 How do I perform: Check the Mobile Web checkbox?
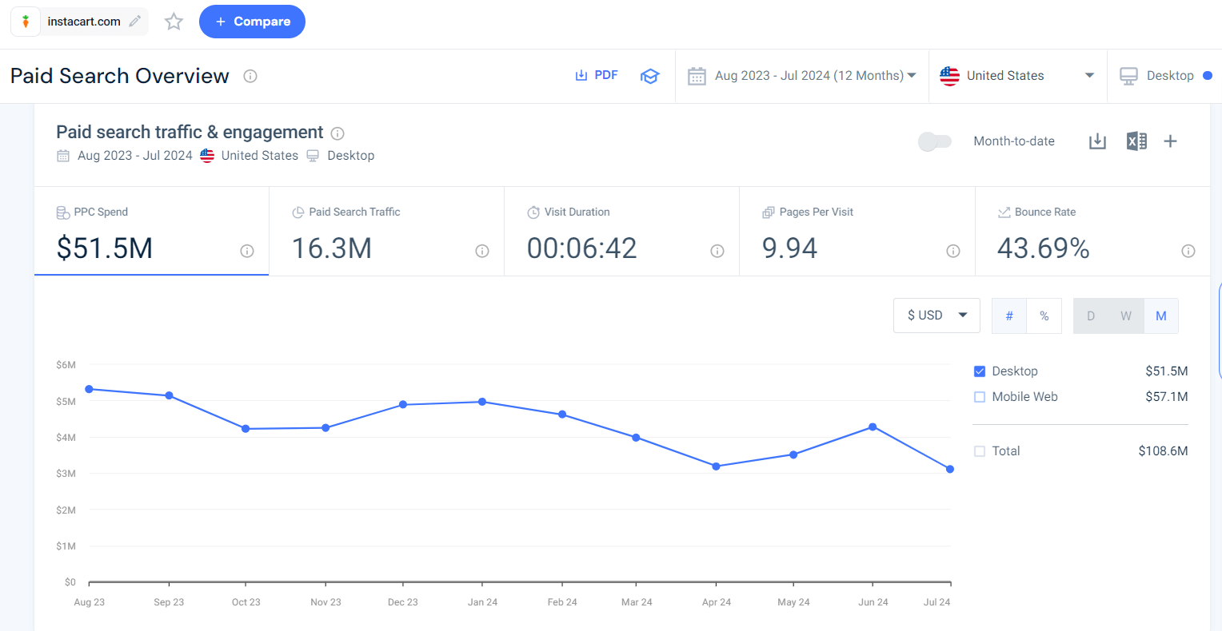[980, 397]
